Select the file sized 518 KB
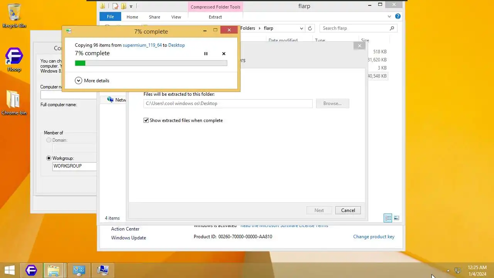The image size is (494, 278). tap(380, 52)
